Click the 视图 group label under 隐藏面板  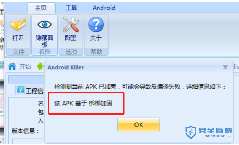pyautogui.click(x=44, y=52)
